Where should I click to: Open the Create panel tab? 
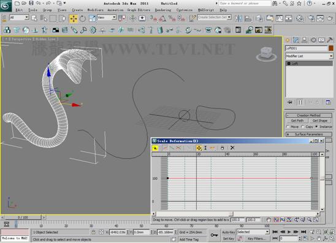288,40
